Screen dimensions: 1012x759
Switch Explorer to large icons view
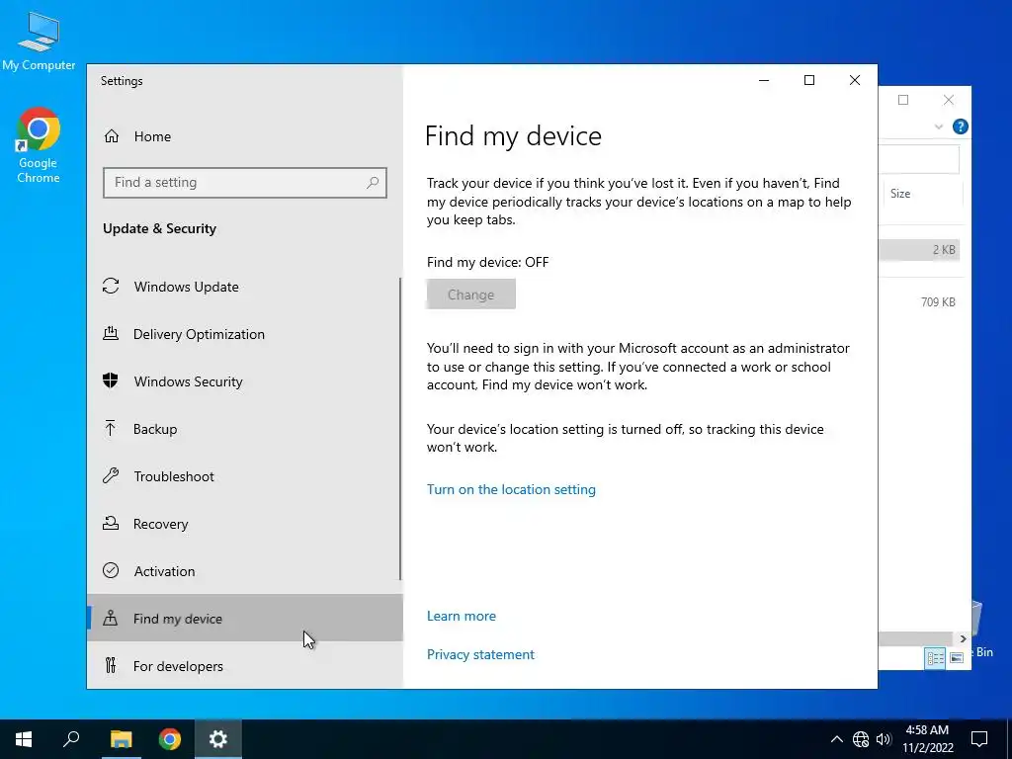(957, 657)
